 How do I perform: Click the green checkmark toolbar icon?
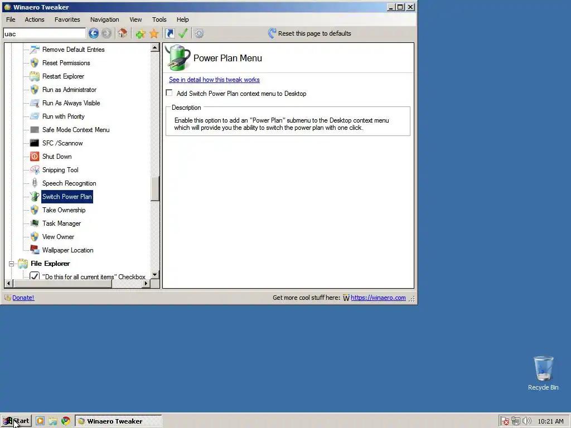point(183,33)
